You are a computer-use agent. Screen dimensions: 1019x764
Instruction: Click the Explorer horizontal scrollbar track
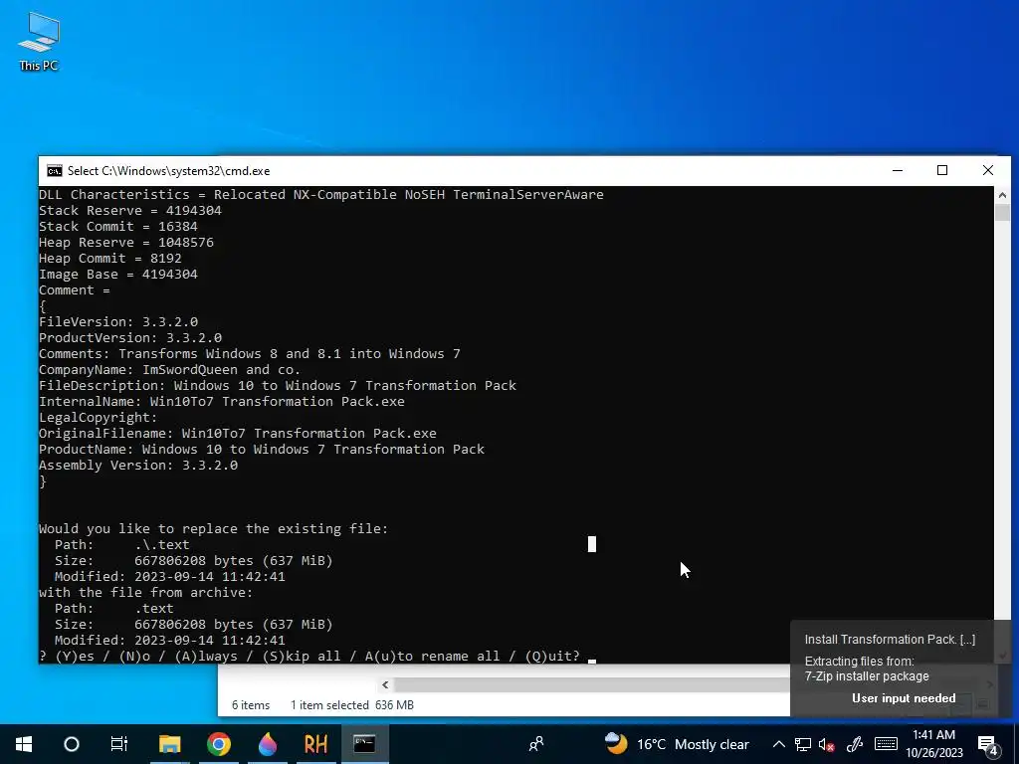click(x=591, y=684)
